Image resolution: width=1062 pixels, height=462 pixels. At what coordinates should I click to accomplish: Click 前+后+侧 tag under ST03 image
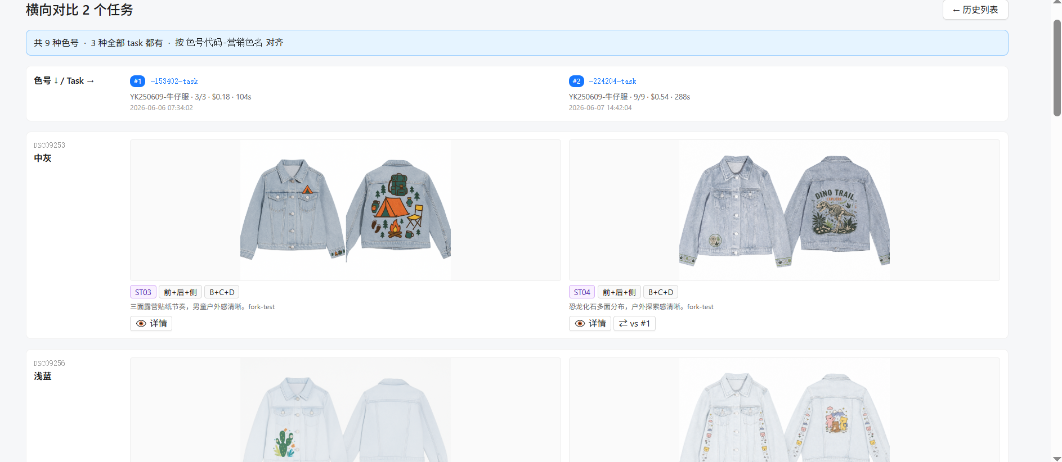pos(180,292)
